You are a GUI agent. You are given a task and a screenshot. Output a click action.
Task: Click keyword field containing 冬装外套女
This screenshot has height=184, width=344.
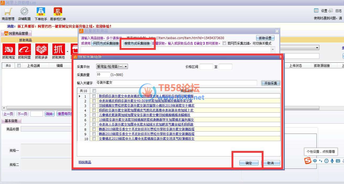click(176, 83)
